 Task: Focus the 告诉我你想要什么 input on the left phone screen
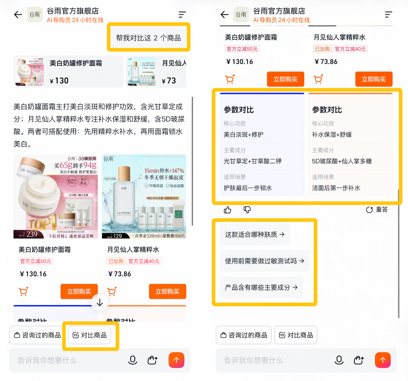[68, 360]
